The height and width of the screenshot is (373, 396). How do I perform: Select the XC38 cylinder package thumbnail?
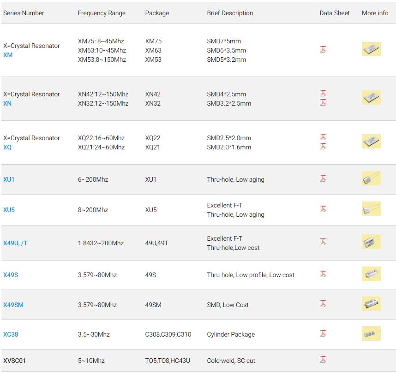point(371,333)
